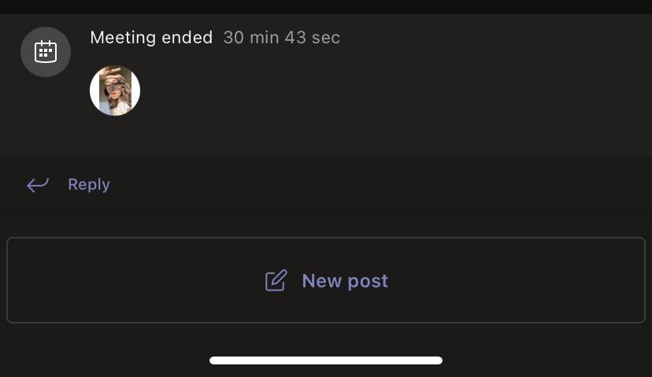The width and height of the screenshot is (652, 377).
Task: Tap the white home indicator bar
Action: 326,360
